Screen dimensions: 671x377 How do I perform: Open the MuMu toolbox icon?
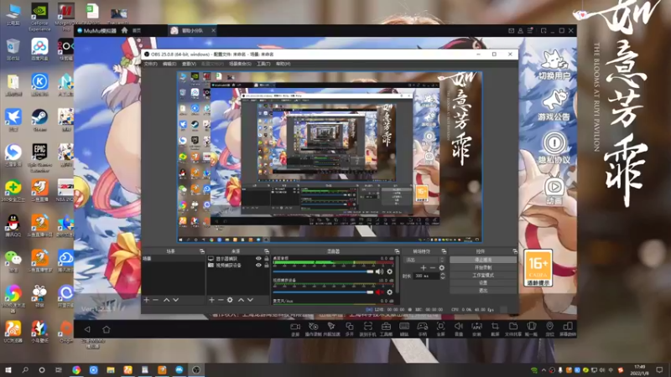point(386,328)
